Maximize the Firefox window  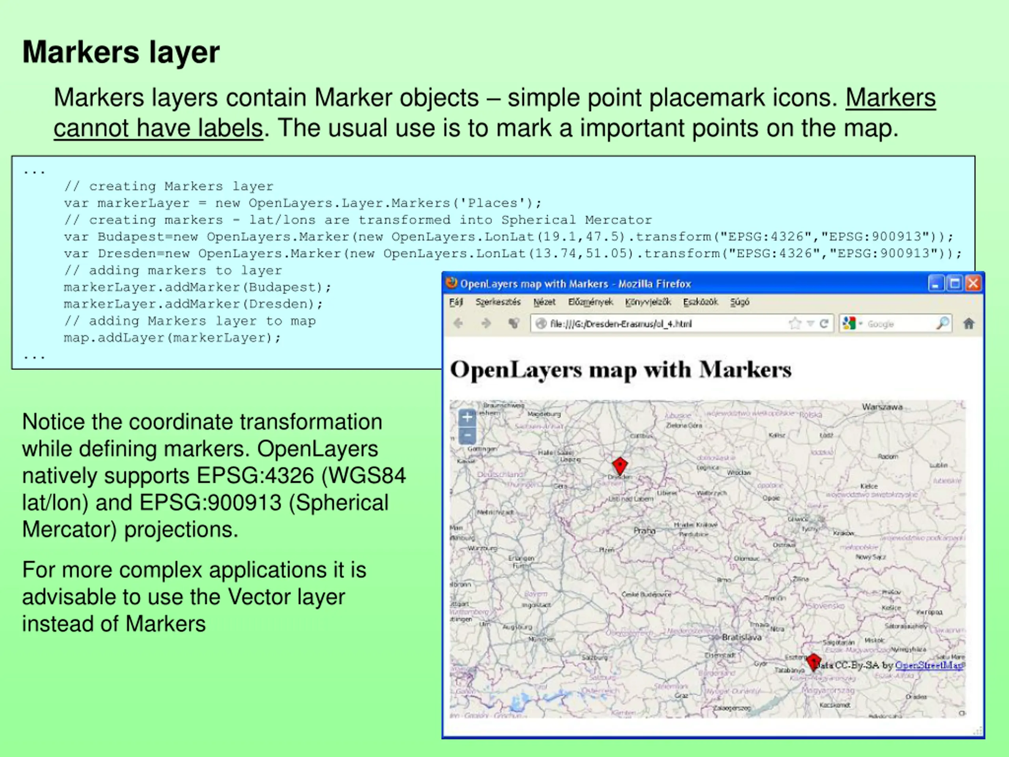click(954, 283)
